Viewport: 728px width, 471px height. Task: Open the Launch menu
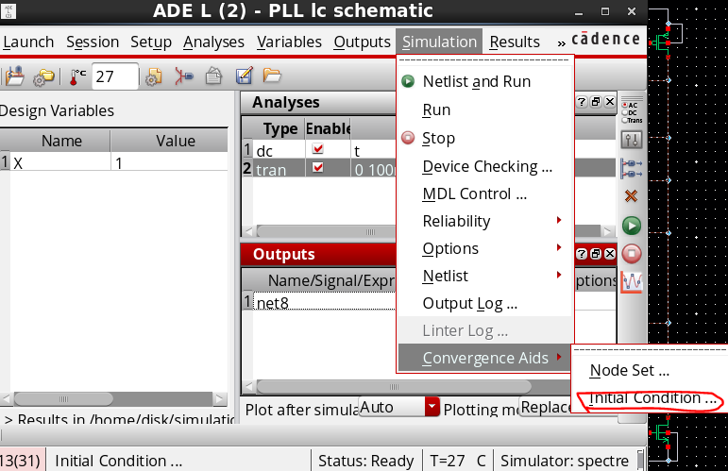(28, 42)
